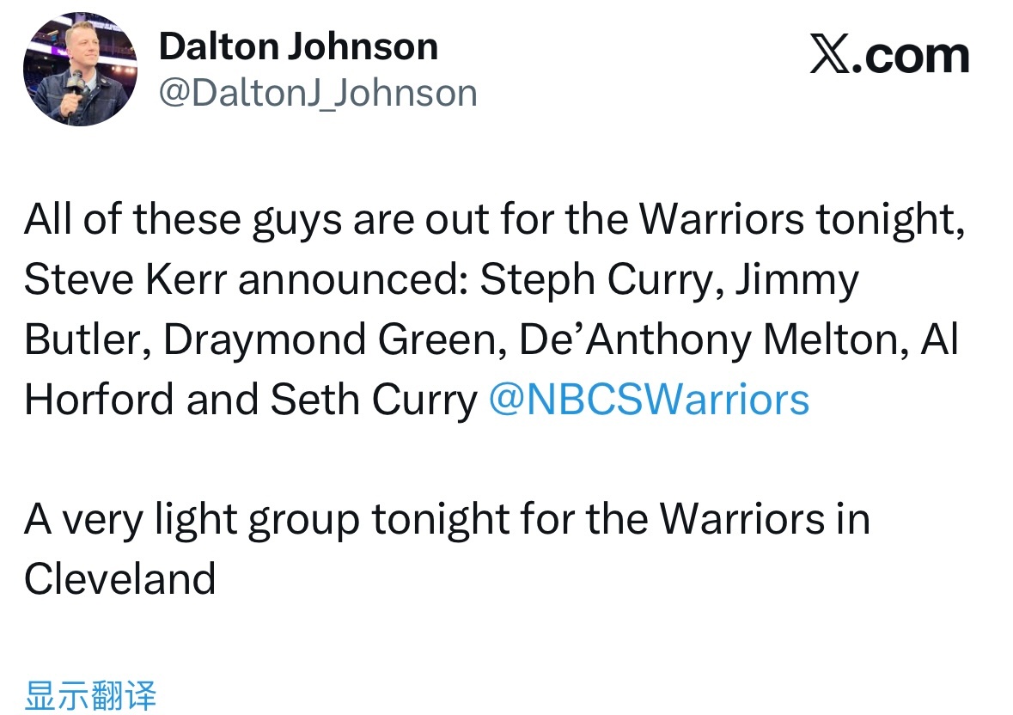
Task: Click the name De'Anthony Melton
Action: [712, 340]
